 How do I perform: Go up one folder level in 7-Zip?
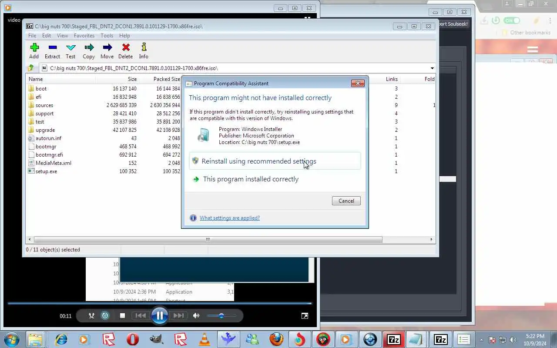tap(31, 68)
